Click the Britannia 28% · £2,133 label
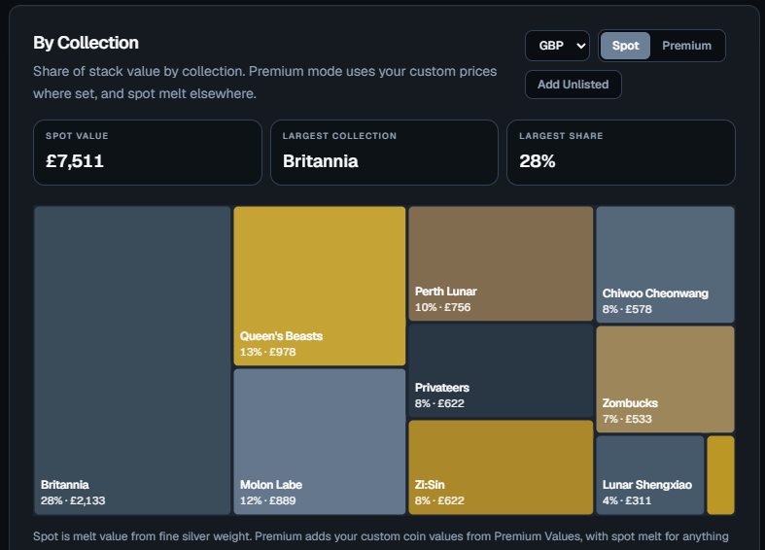Image resolution: width=765 pixels, height=550 pixels. (x=73, y=493)
